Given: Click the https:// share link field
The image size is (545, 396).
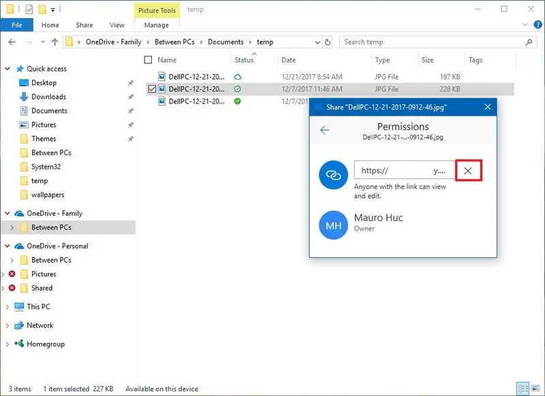Looking at the screenshot, I should [x=405, y=170].
